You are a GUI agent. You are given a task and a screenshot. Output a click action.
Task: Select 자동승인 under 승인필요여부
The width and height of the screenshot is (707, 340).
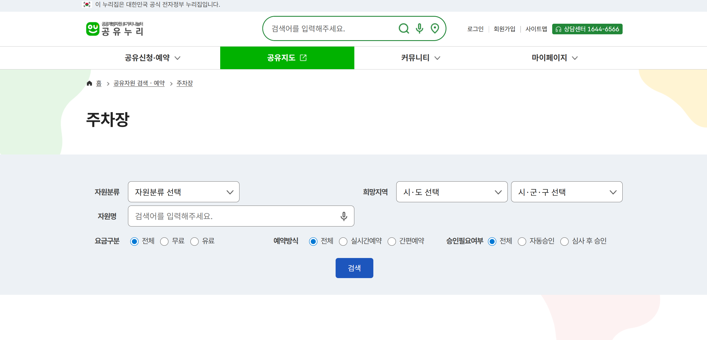click(x=522, y=241)
